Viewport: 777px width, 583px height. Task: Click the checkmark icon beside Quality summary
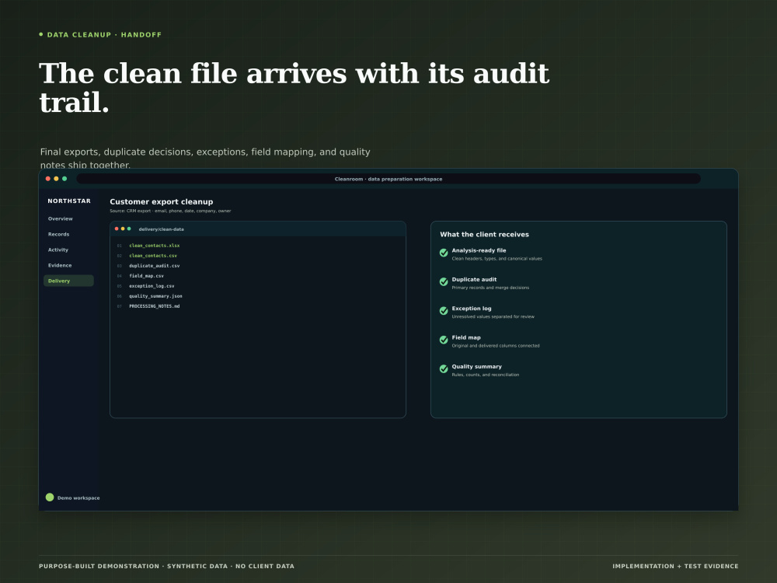(x=444, y=368)
